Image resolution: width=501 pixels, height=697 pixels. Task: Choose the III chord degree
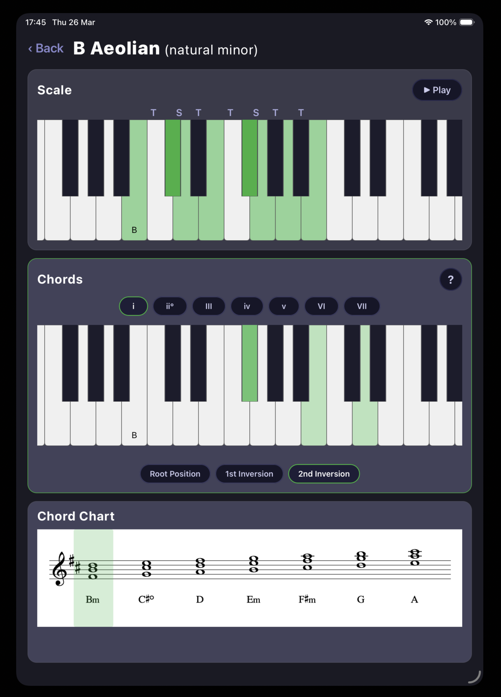pyautogui.click(x=209, y=306)
